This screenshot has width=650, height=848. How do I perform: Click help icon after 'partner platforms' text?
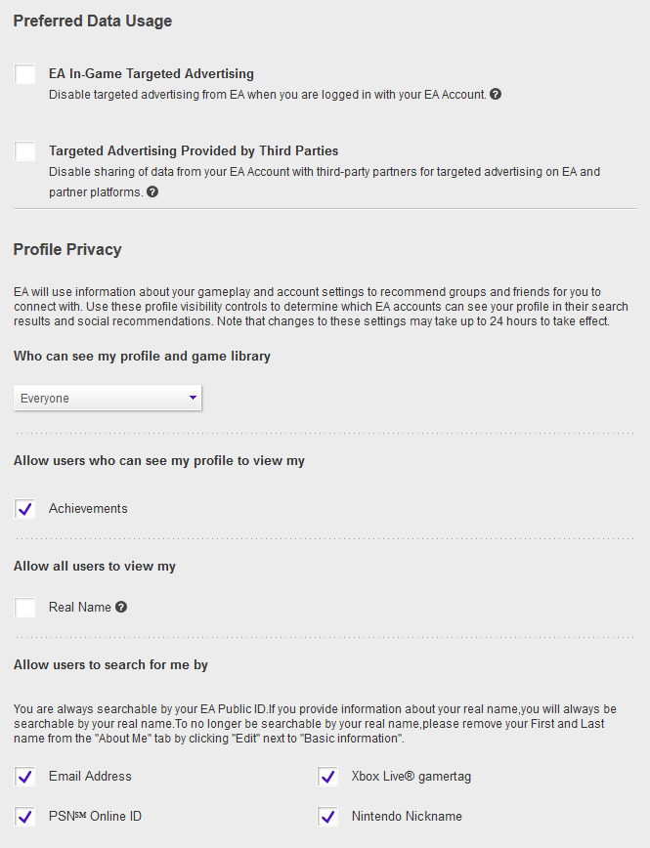[x=152, y=192]
